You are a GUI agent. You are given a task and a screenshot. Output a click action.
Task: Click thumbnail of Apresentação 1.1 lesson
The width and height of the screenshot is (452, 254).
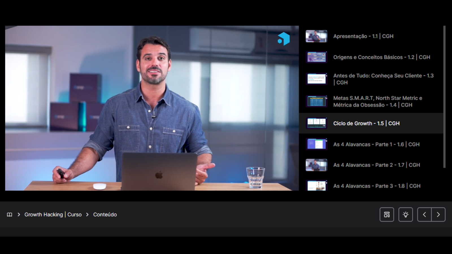[x=316, y=36]
